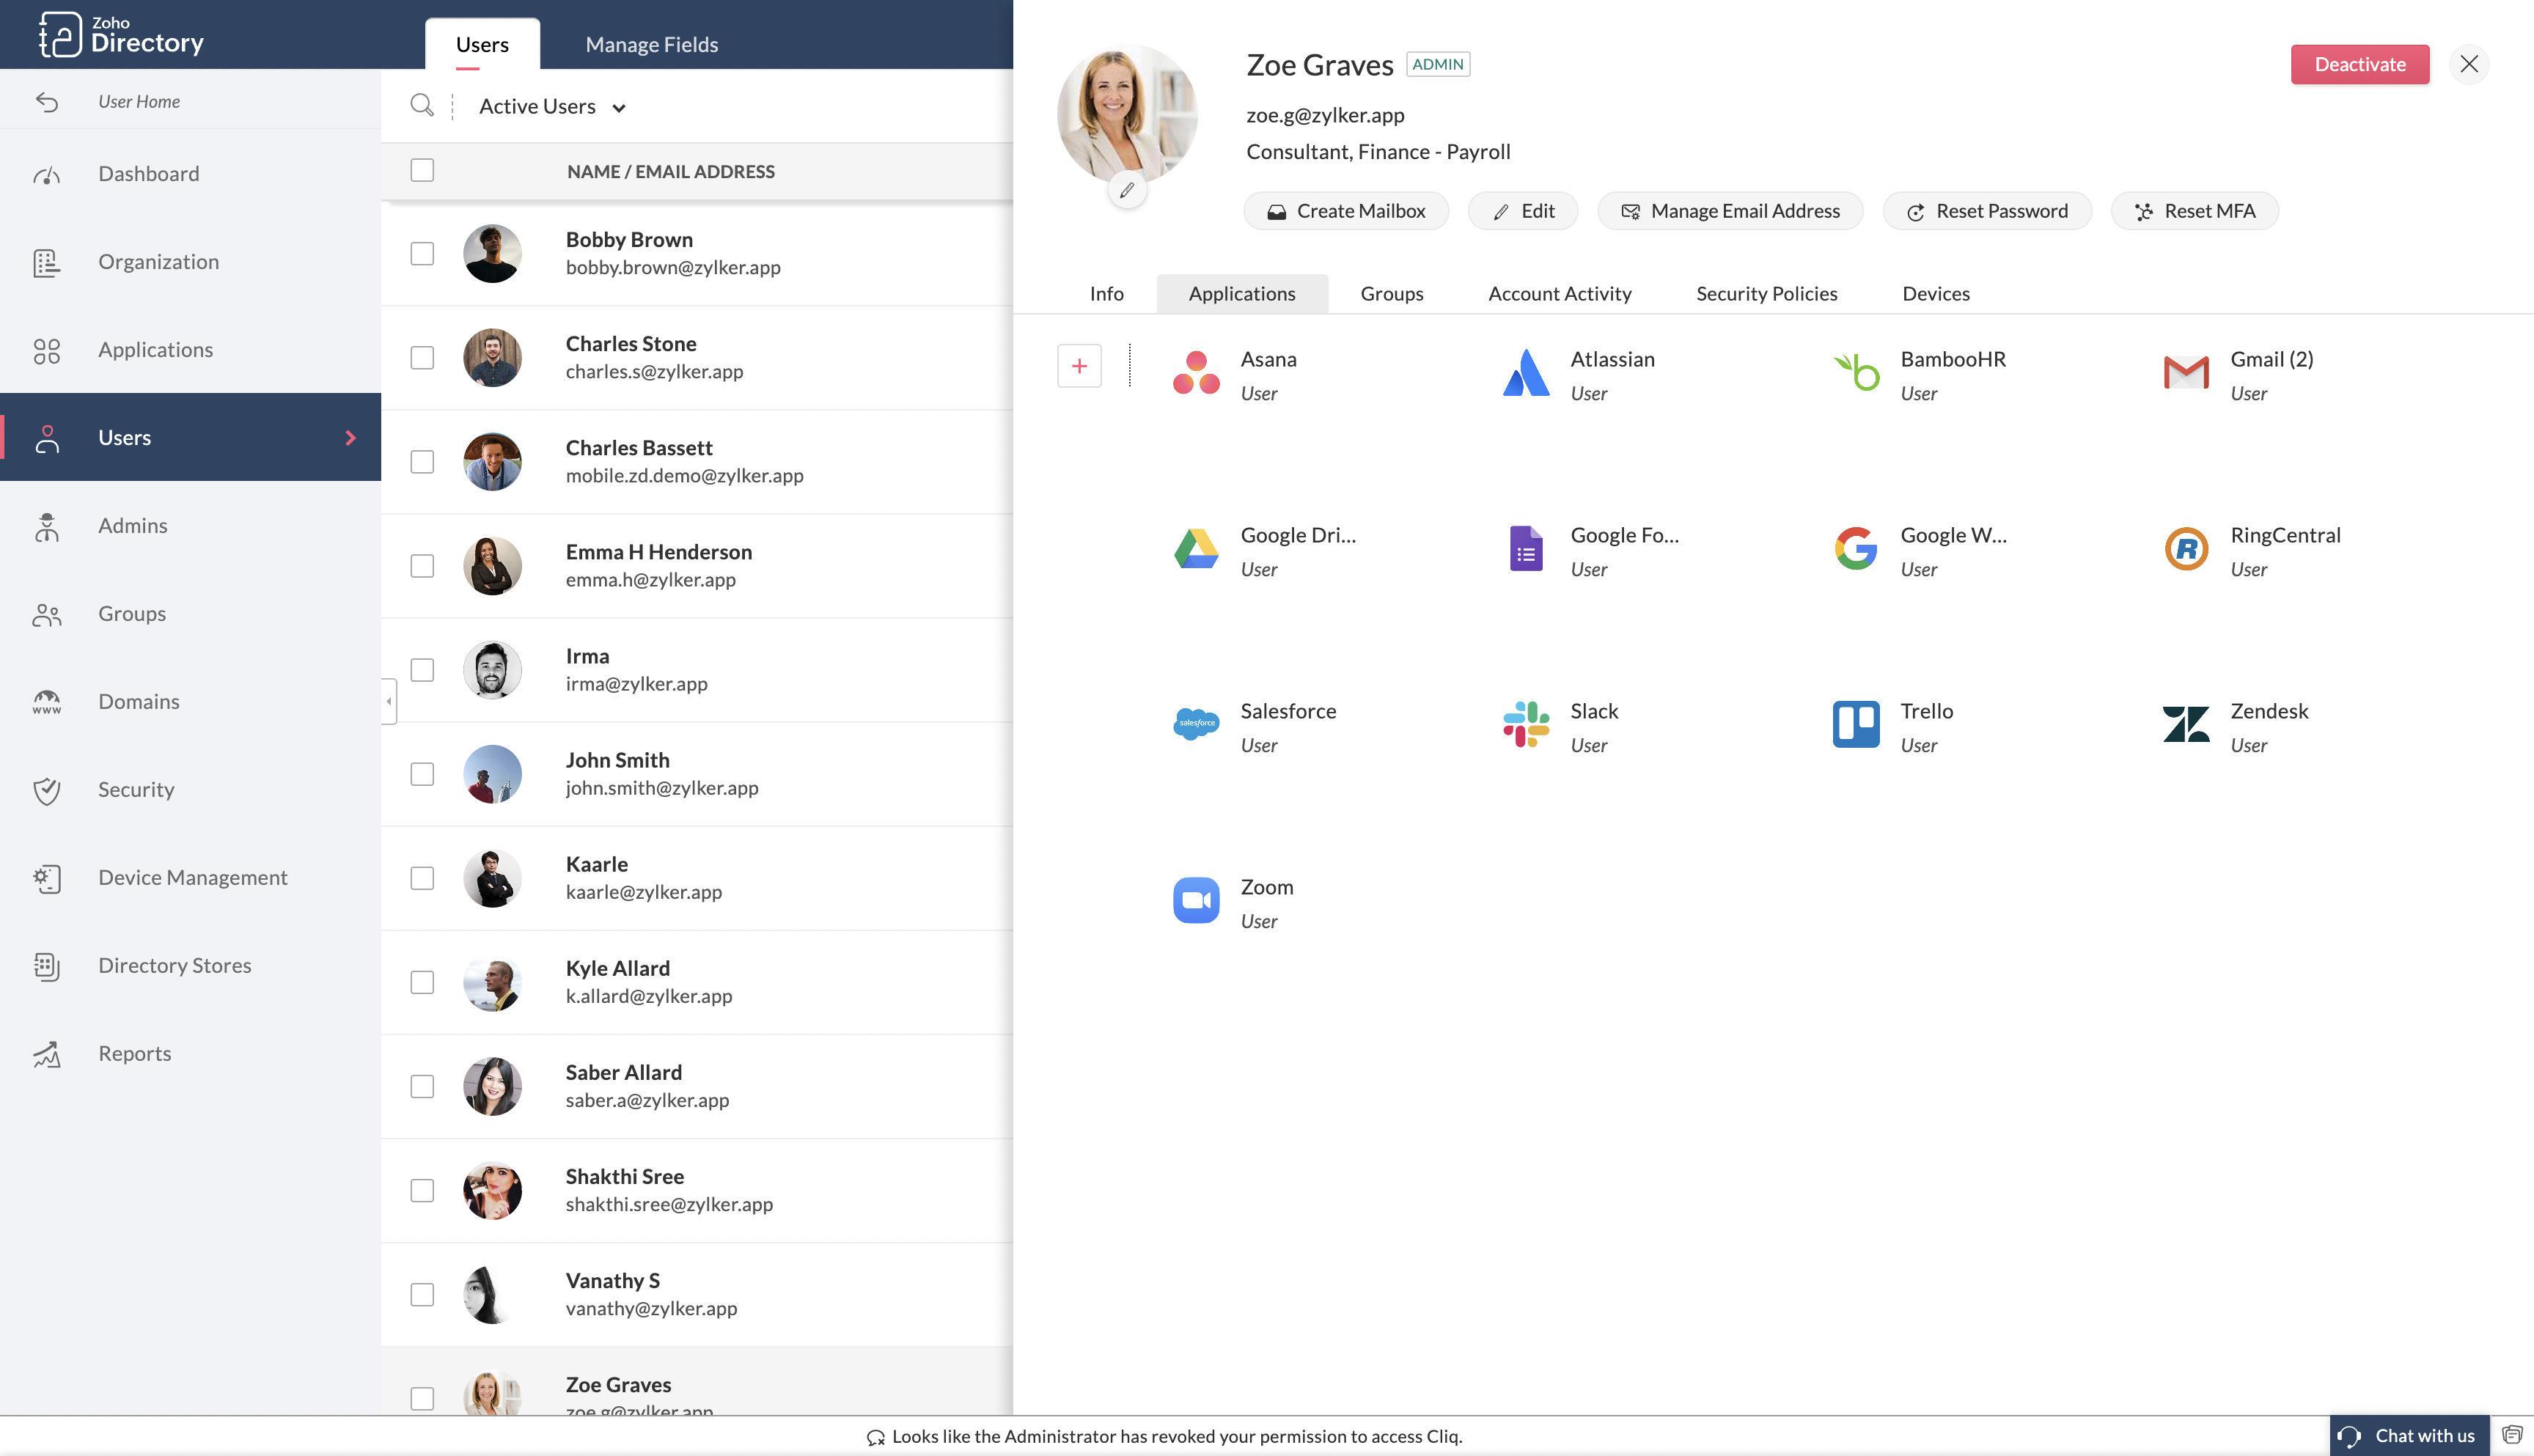Open the Gmail (2) application icon

2185,372
